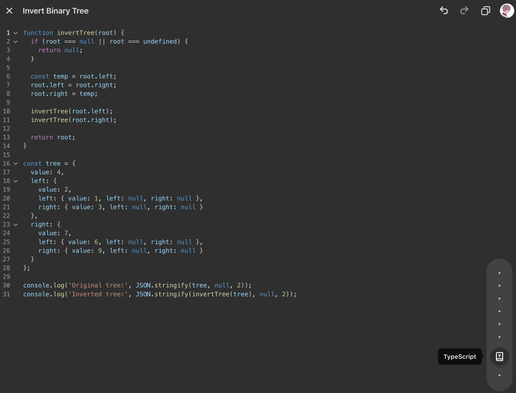The height and width of the screenshot is (393, 516).
Task: Fold the if block at line 2
Action: [15, 41]
